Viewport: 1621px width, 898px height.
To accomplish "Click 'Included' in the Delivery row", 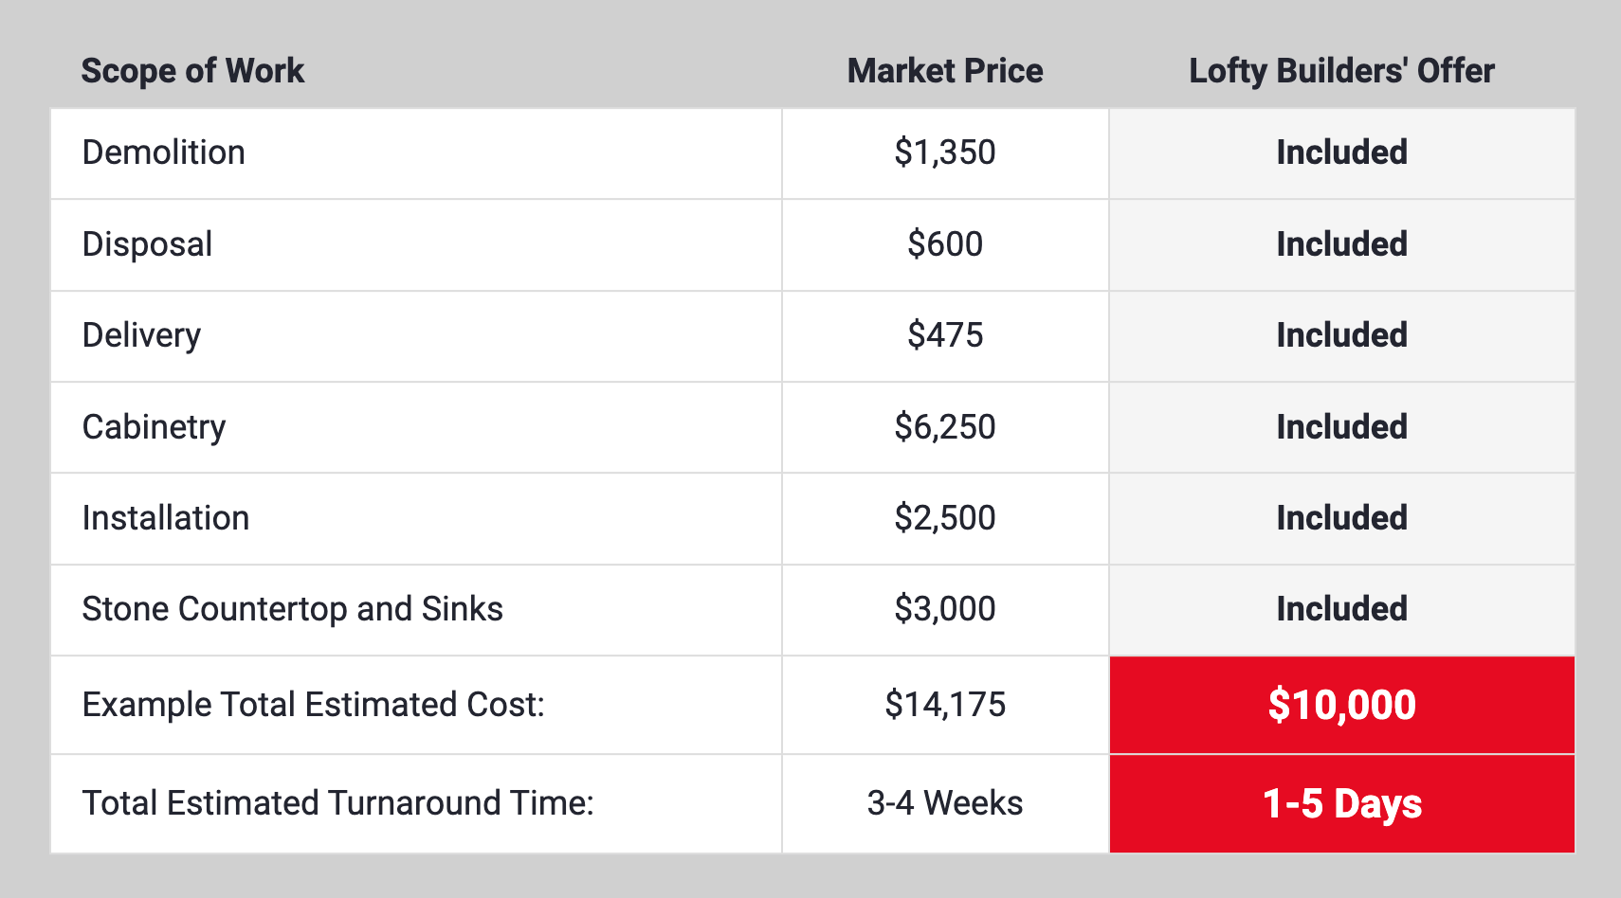I will pyautogui.click(x=1341, y=335).
